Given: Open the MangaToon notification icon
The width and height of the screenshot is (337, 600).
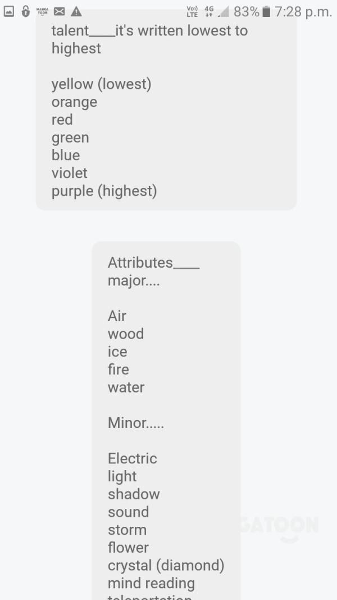Looking at the screenshot, I should [43, 12].
